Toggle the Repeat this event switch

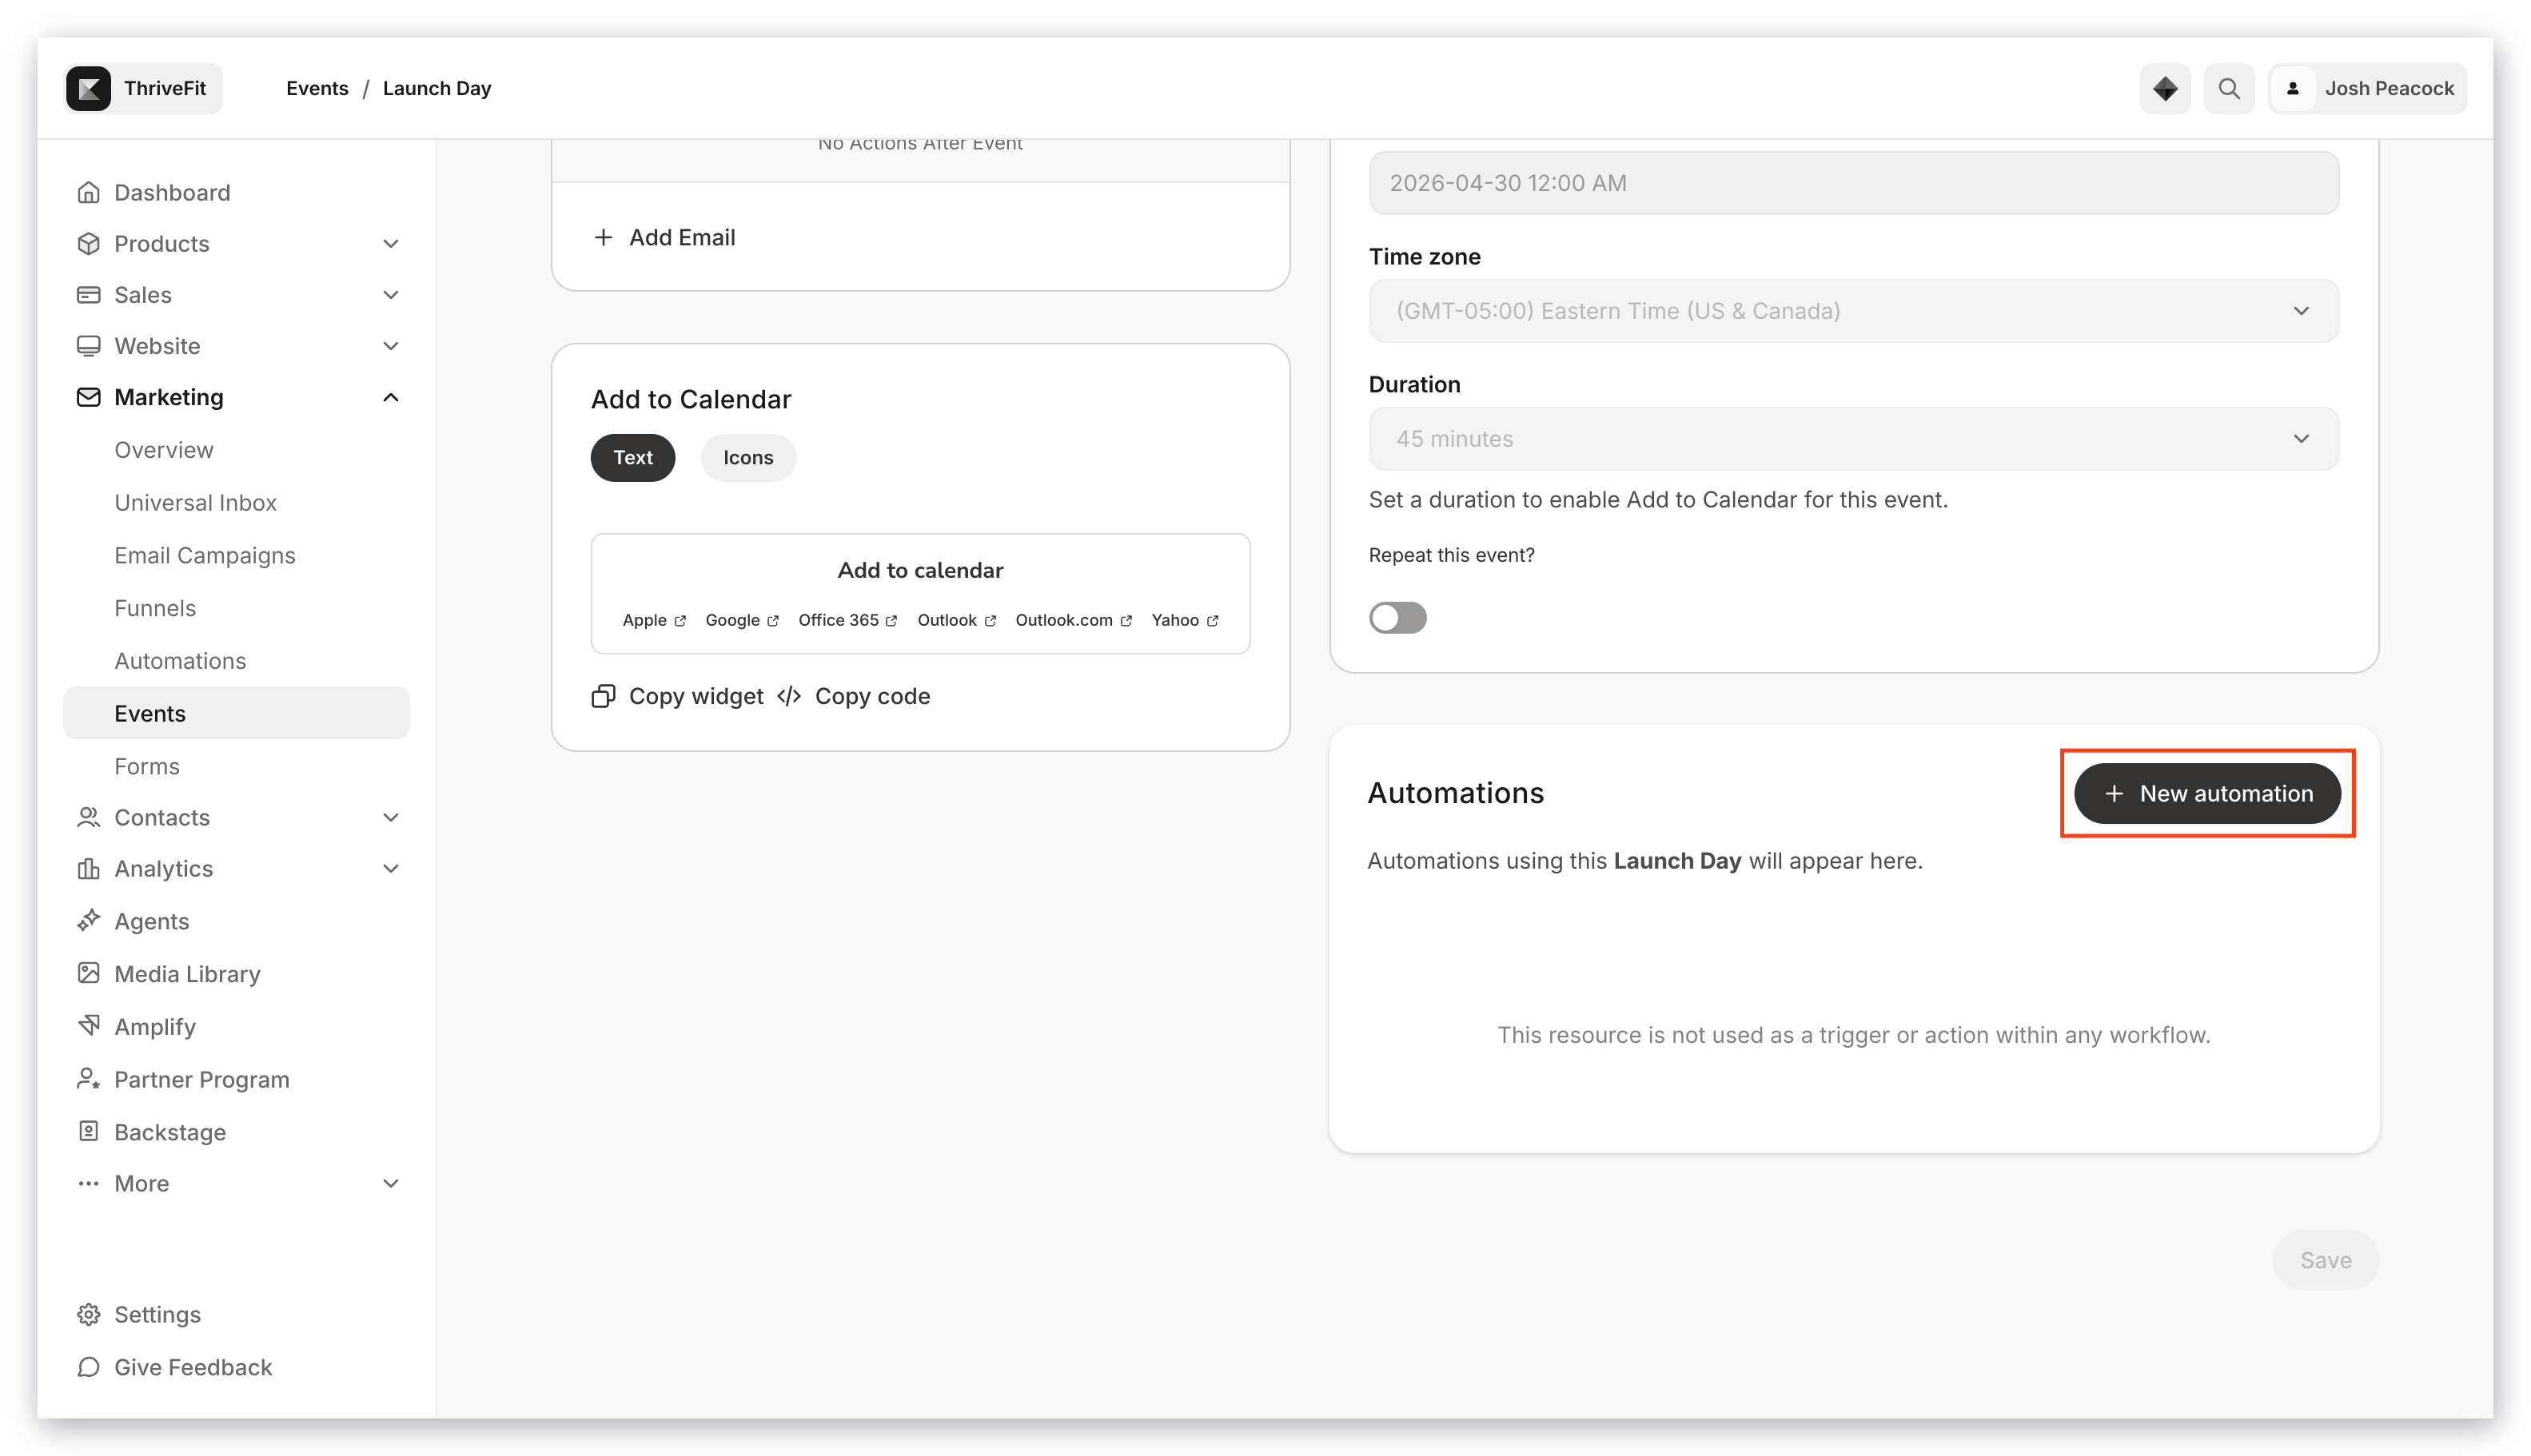point(1397,617)
